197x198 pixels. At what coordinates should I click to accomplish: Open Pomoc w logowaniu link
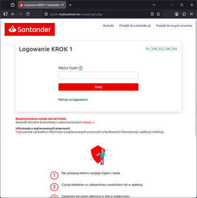click(73, 99)
